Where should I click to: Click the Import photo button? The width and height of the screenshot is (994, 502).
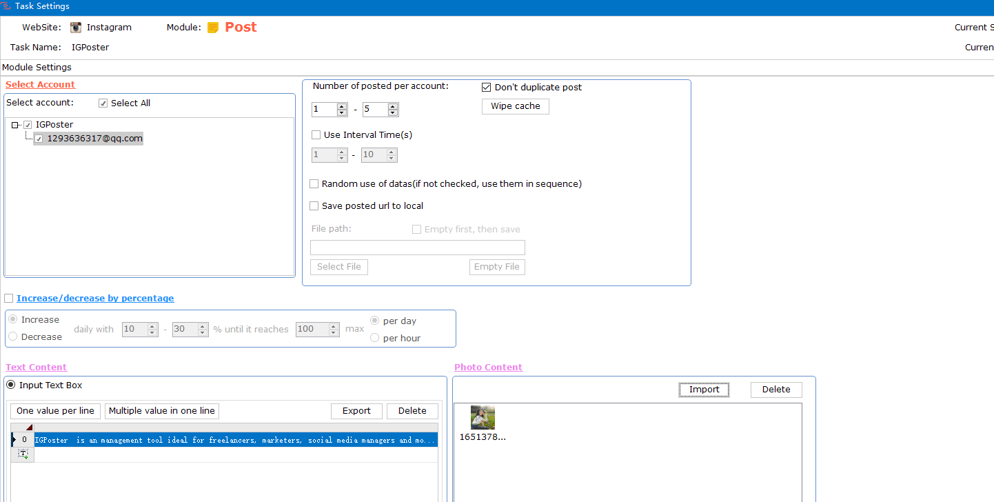(x=704, y=390)
